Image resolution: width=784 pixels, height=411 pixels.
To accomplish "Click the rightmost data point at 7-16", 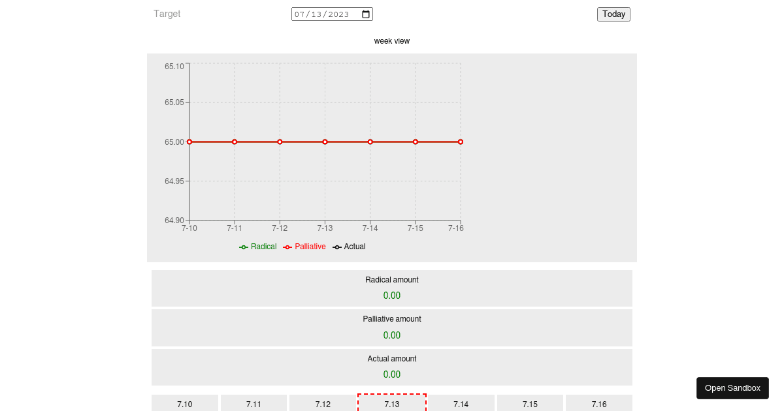I will [461, 142].
